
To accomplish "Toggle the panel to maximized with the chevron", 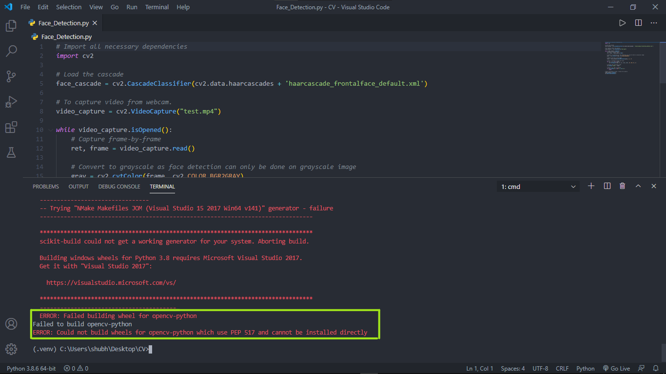I will [x=638, y=186].
